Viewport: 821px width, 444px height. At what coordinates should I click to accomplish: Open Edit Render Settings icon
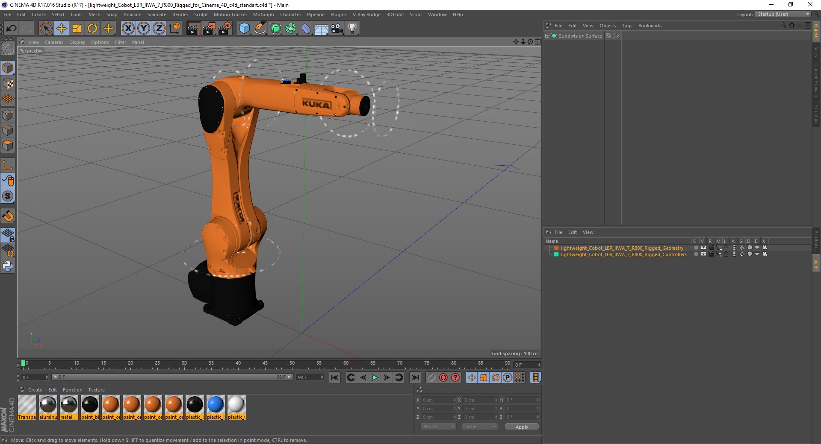224,29
